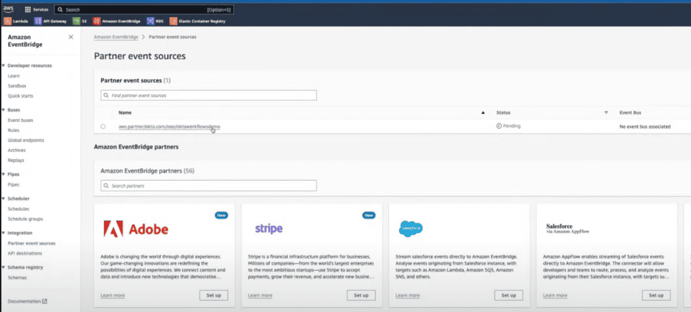Screen dimensions: 691x312
Task: Click the Pending status icon
Action: tap(499, 126)
